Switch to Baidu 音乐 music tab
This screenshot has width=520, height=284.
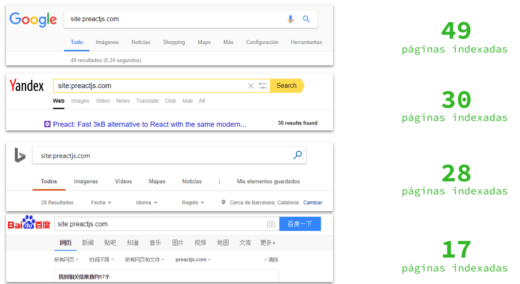[x=155, y=243]
